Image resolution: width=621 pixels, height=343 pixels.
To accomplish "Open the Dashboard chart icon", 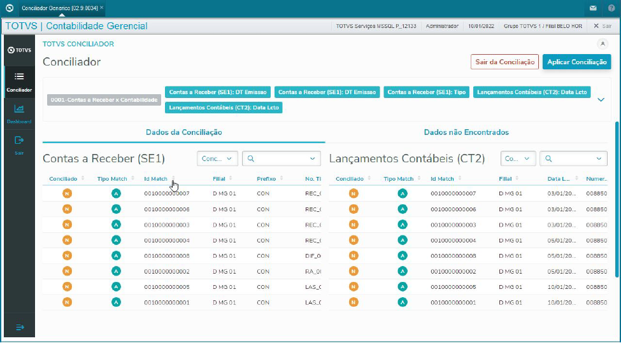I will pos(19,109).
